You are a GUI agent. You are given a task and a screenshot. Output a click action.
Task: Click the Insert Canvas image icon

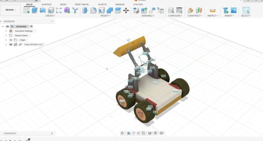pos(234,10)
